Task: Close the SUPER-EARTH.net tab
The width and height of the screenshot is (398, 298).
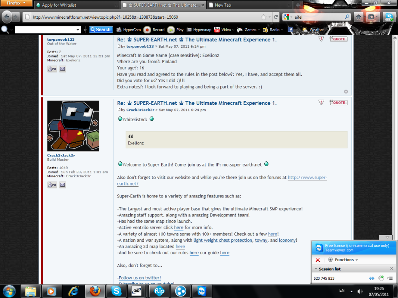Action: [203, 5]
